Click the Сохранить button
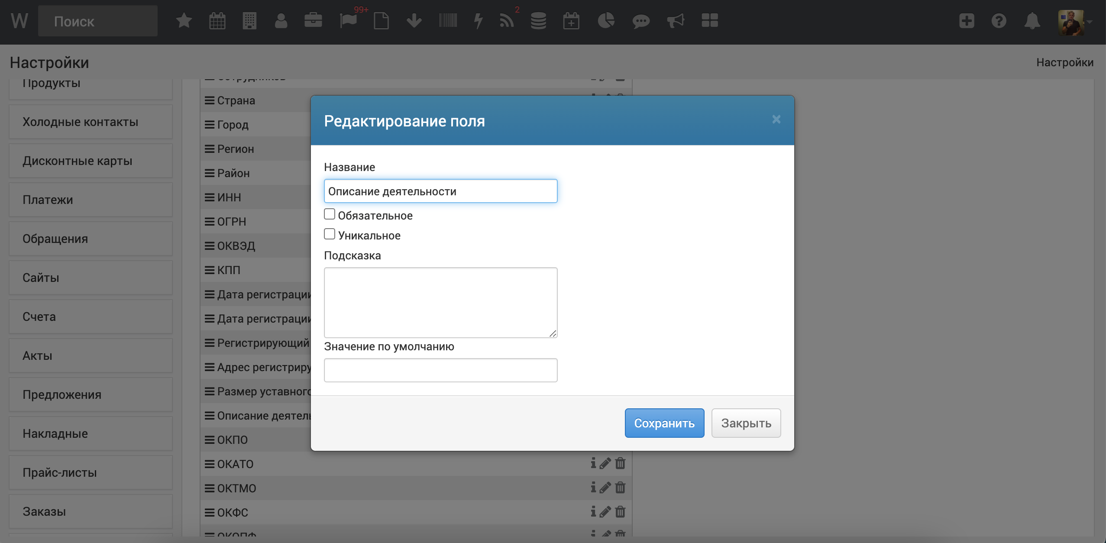1106x543 pixels. click(664, 423)
